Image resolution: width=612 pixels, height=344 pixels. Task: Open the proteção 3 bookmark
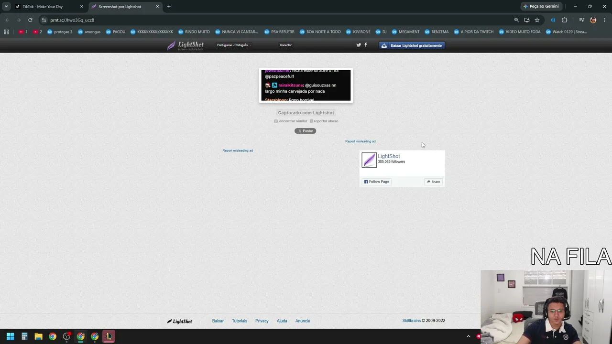(60, 32)
